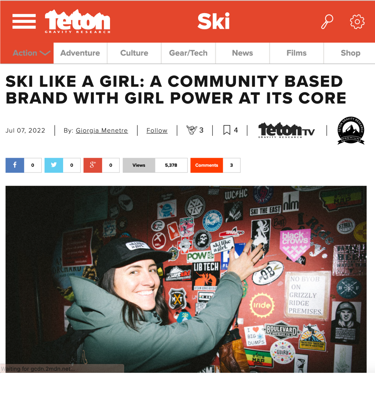Click the Teton Gravity Research logo

(77, 21)
